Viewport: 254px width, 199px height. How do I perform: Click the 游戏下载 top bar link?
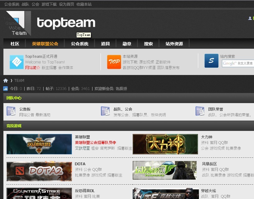point(49,4)
